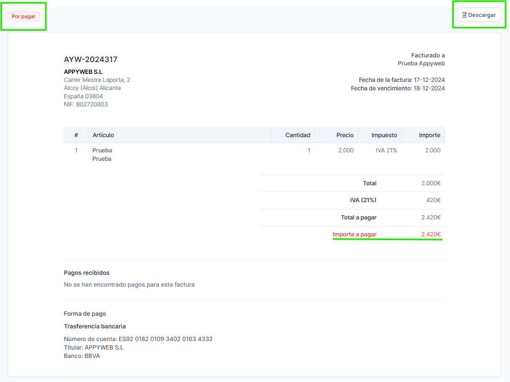Click the NIF B02720803 text
Screen dimensions: 510x382
(x=86, y=104)
